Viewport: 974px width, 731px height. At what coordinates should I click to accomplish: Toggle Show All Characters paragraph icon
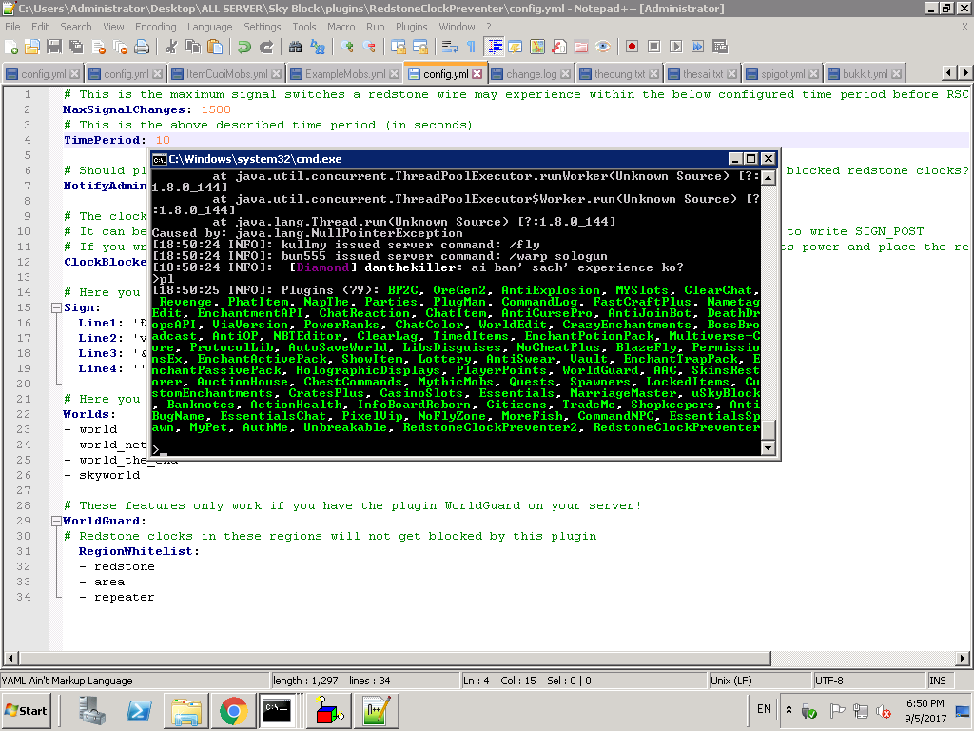pos(471,47)
